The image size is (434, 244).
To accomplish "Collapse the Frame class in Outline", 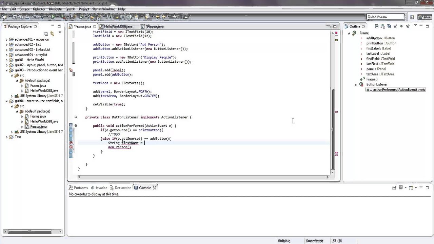I will tap(349, 33).
